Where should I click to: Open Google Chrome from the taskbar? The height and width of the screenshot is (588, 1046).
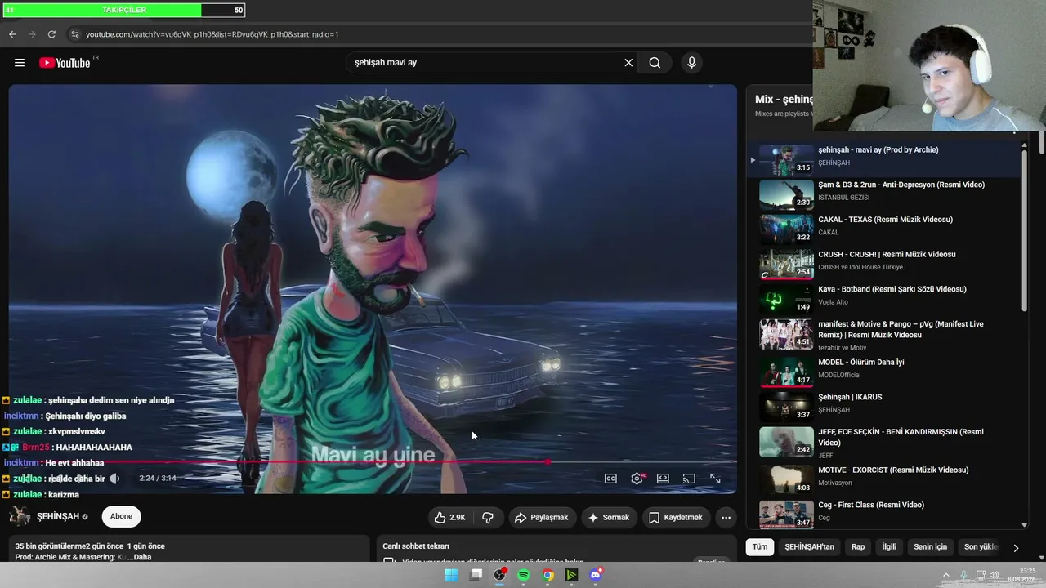point(548,575)
